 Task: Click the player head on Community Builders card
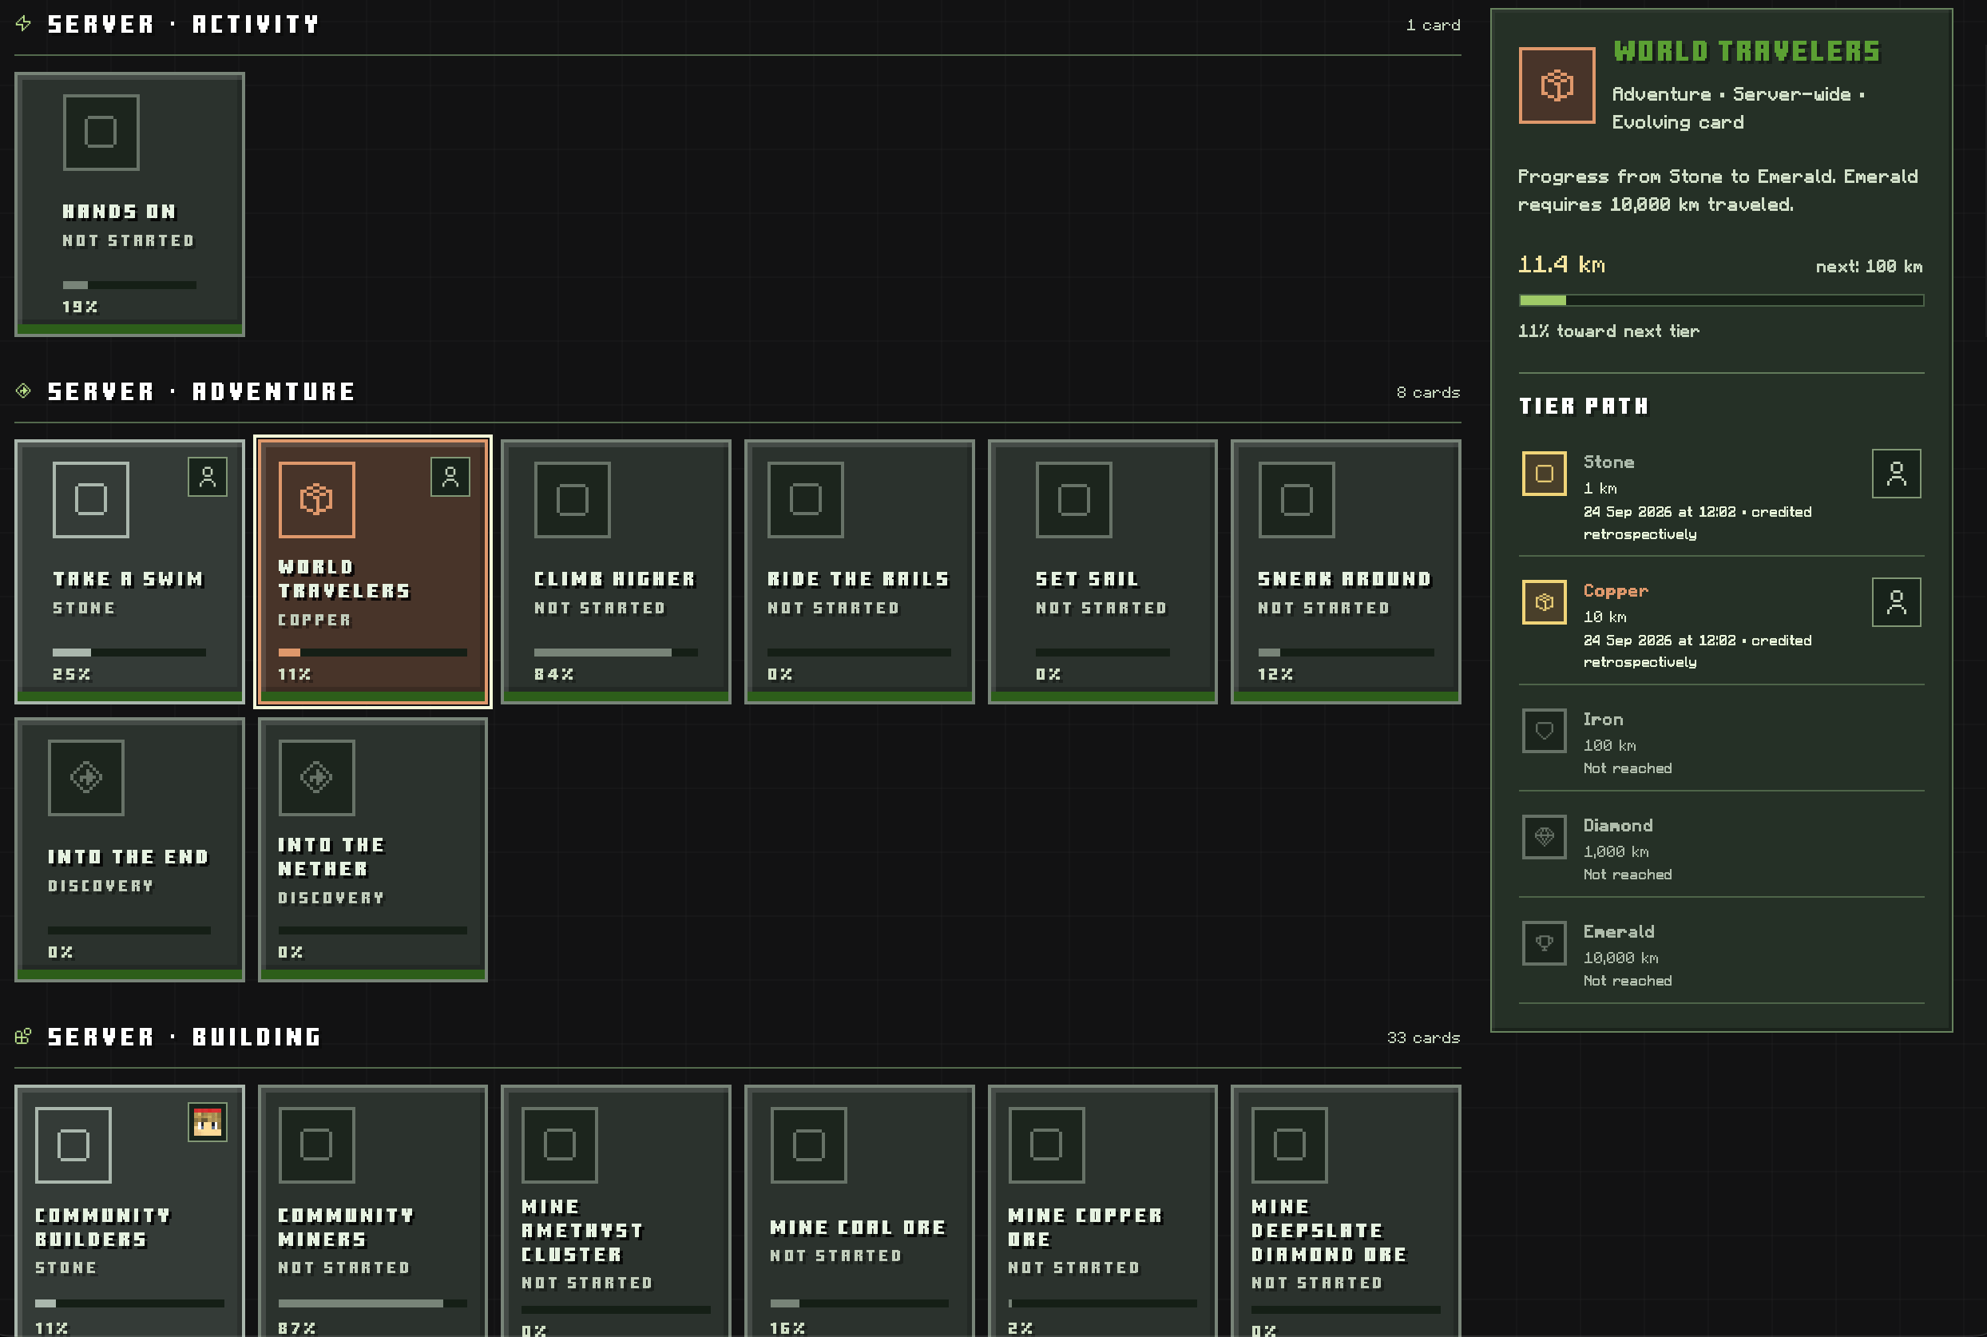point(207,1122)
